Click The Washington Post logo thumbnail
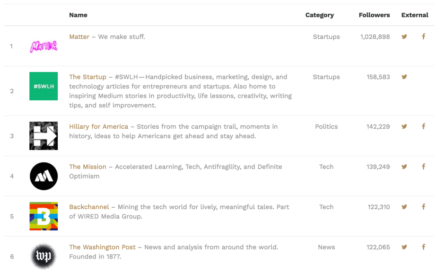The image size is (436, 274). [44, 256]
